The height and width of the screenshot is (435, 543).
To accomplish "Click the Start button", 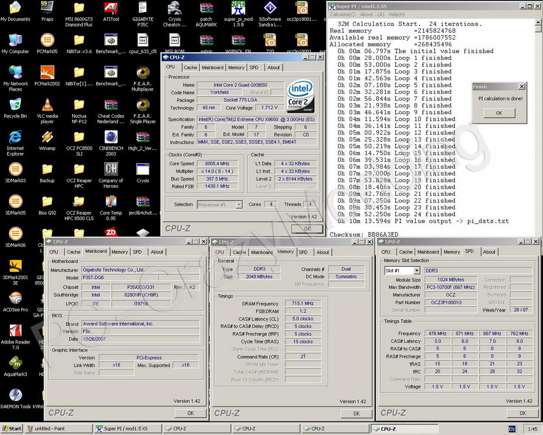I will (12, 429).
